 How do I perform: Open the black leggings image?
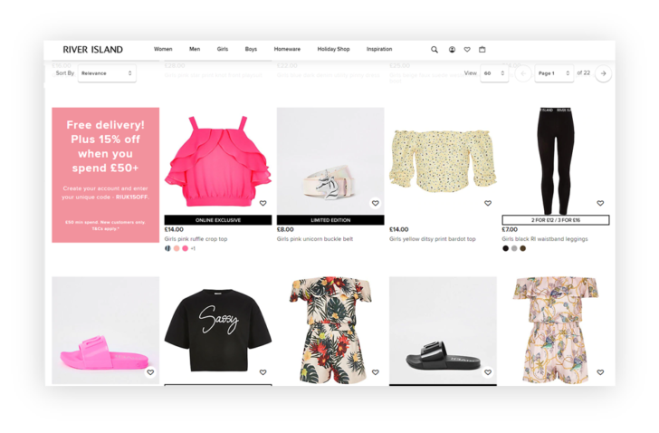tap(556, 161)
